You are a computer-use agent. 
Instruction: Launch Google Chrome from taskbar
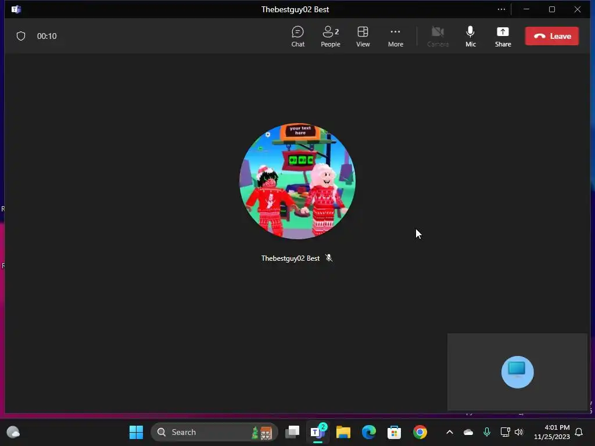click(x=420, y=432)
